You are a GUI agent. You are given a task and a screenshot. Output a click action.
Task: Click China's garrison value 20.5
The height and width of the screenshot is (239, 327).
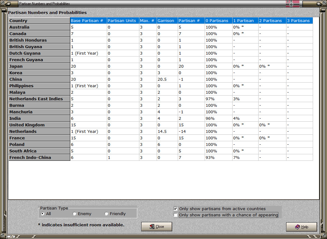point(167,79)
